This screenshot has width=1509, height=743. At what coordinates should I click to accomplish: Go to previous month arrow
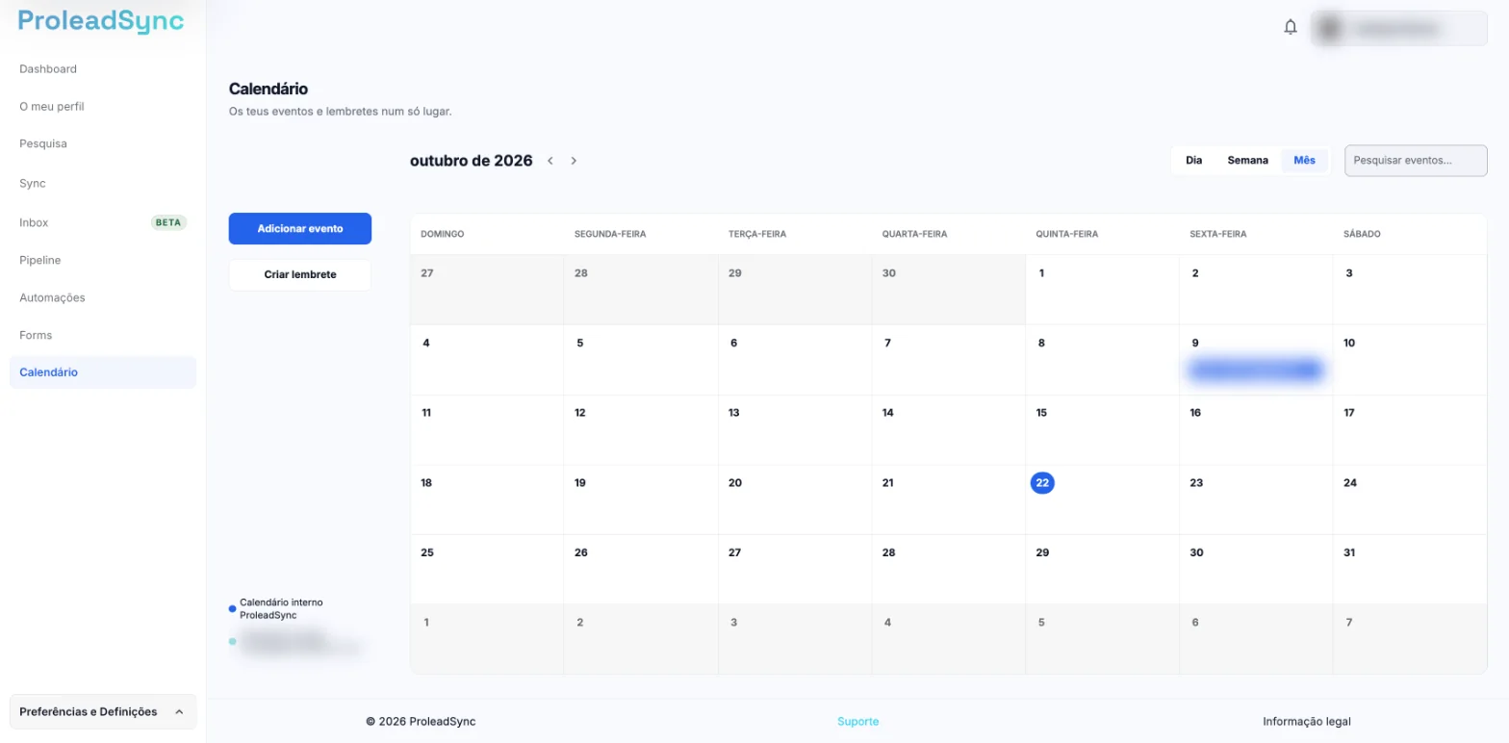(x=550, y=161)
